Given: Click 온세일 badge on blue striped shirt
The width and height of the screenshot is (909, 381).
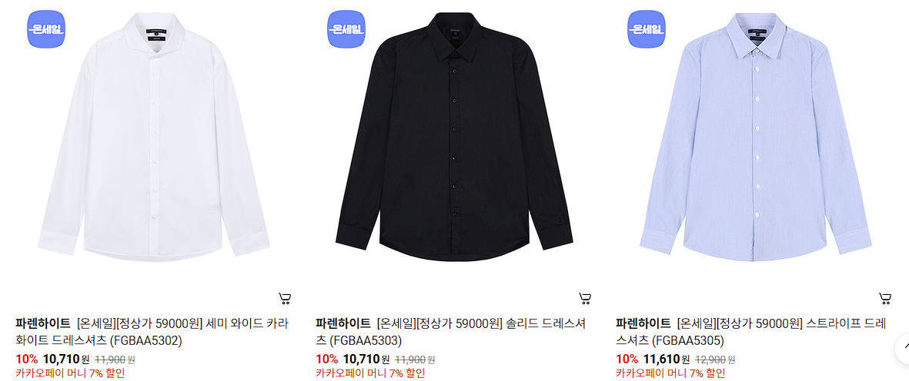Looking at the screenshot, I should click(x=647, y=29).
